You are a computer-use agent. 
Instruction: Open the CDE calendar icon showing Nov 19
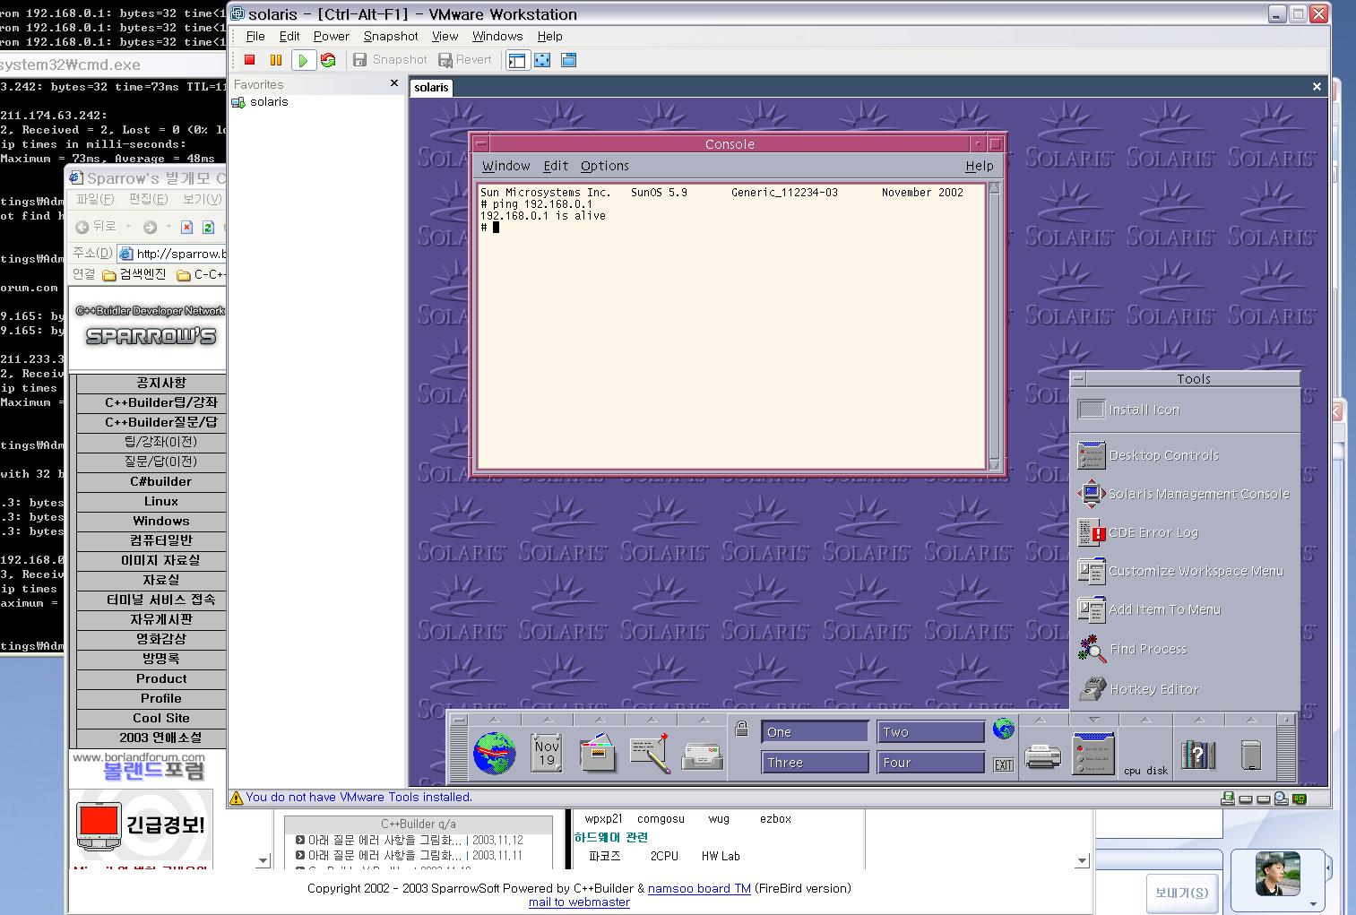pos(547,753)
